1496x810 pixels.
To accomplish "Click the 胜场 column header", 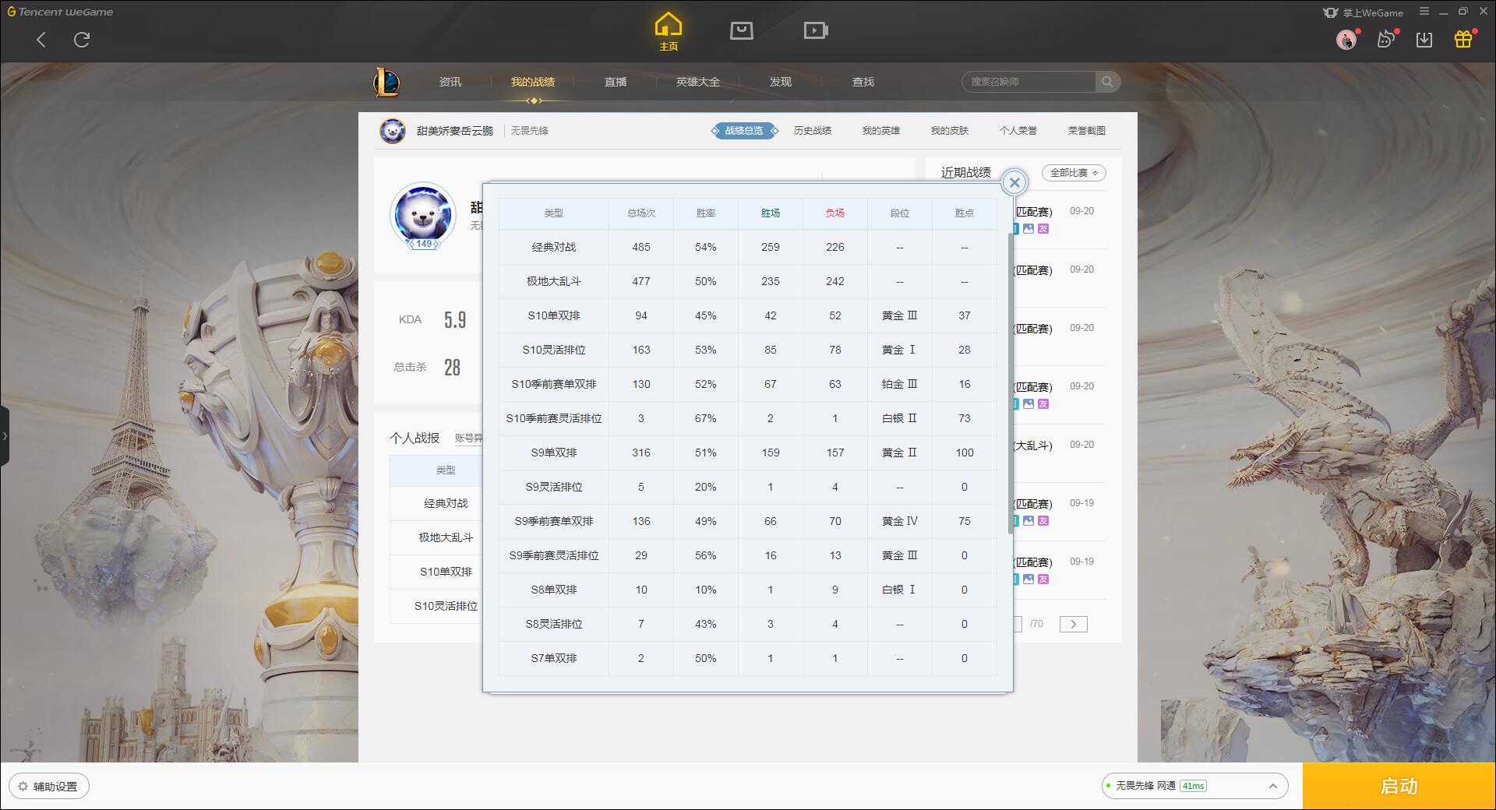I will 771,213.
